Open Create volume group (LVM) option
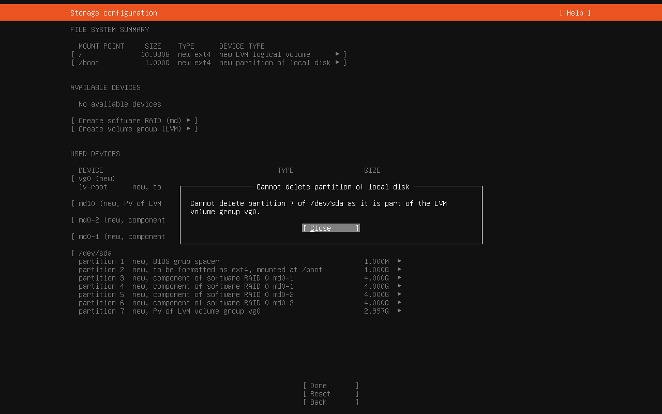Screen dimensions: 662x414 coord(134,129)
